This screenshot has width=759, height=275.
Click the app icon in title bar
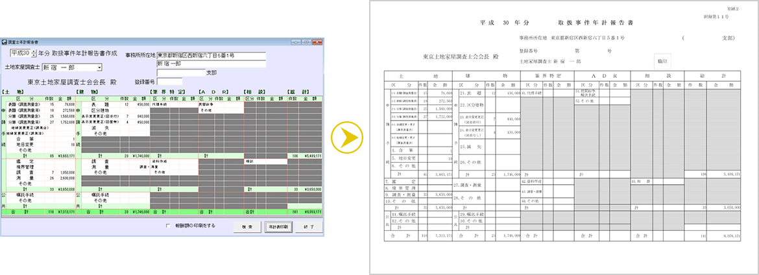(x=5, y=41)
